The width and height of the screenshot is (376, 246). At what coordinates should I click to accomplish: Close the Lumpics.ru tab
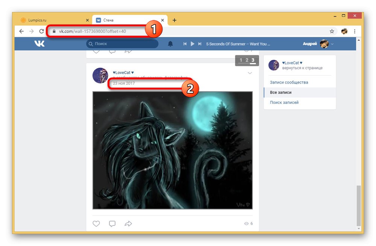click(87, 20)
